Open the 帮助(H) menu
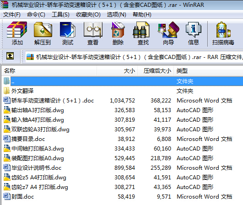The image size is (243, 205). tap(142, 15)
